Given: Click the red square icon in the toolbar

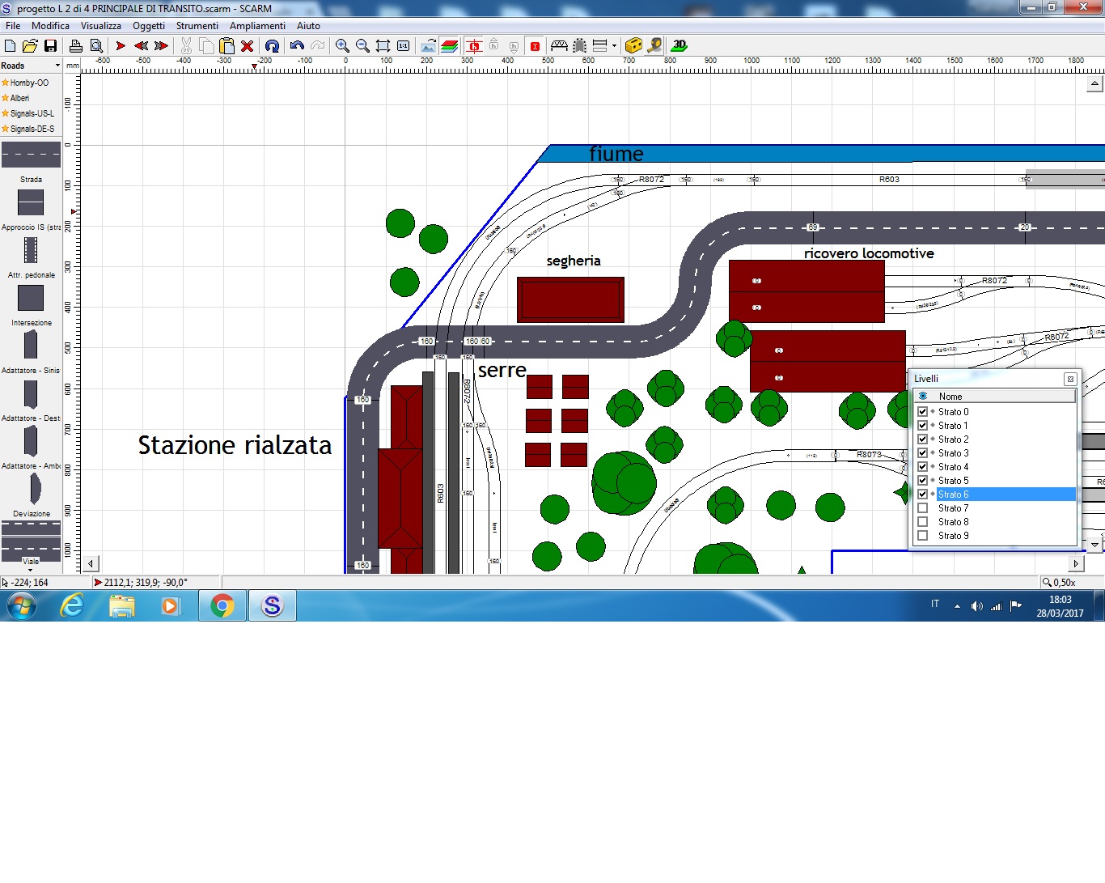Looking at the screenshot, I should [535, 46].
